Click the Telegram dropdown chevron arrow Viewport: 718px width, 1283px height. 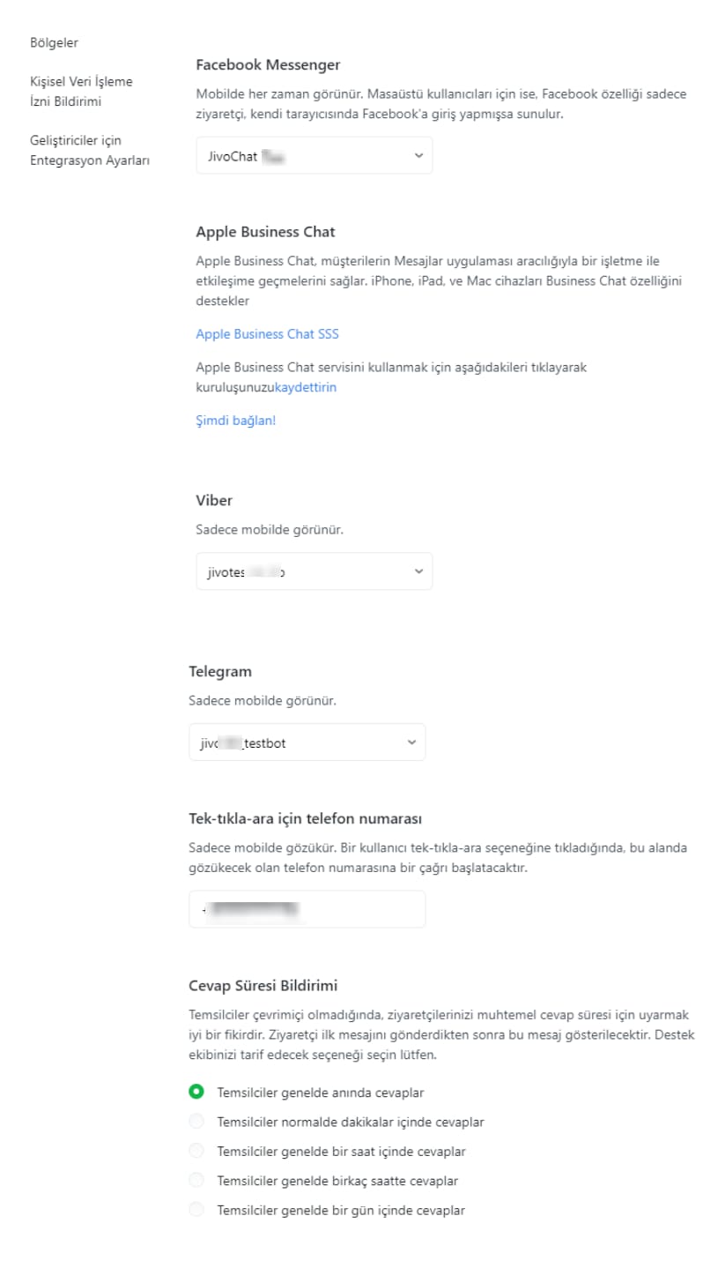click(x=411, y=743)
